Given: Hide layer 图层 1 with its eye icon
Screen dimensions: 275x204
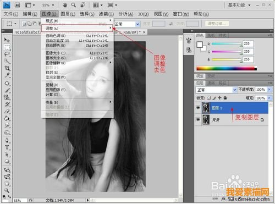Looking at the screenshot, I should [198, 108].
